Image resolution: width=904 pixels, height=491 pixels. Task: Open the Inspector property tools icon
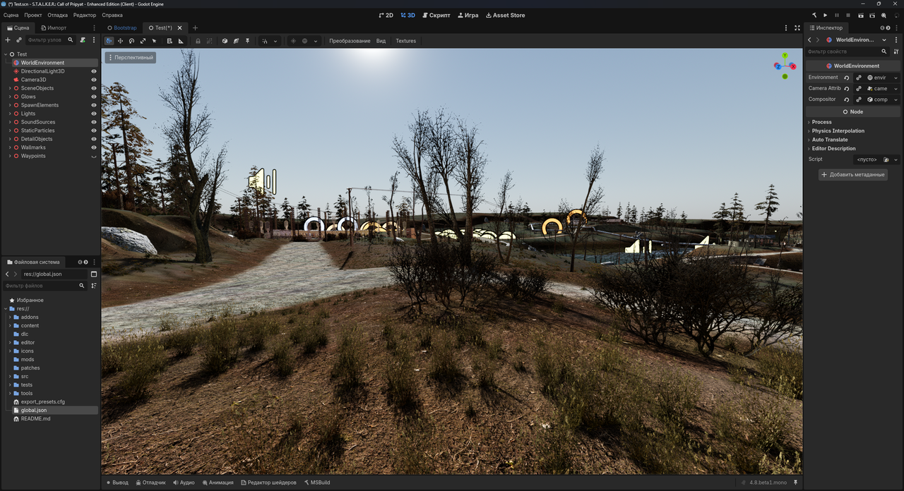(x=896, y=51)
